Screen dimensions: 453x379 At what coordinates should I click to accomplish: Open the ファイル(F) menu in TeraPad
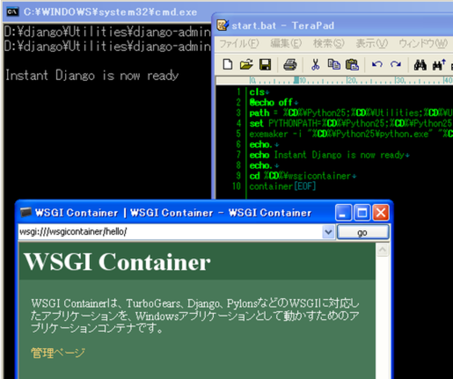click(x=239, y=44)
